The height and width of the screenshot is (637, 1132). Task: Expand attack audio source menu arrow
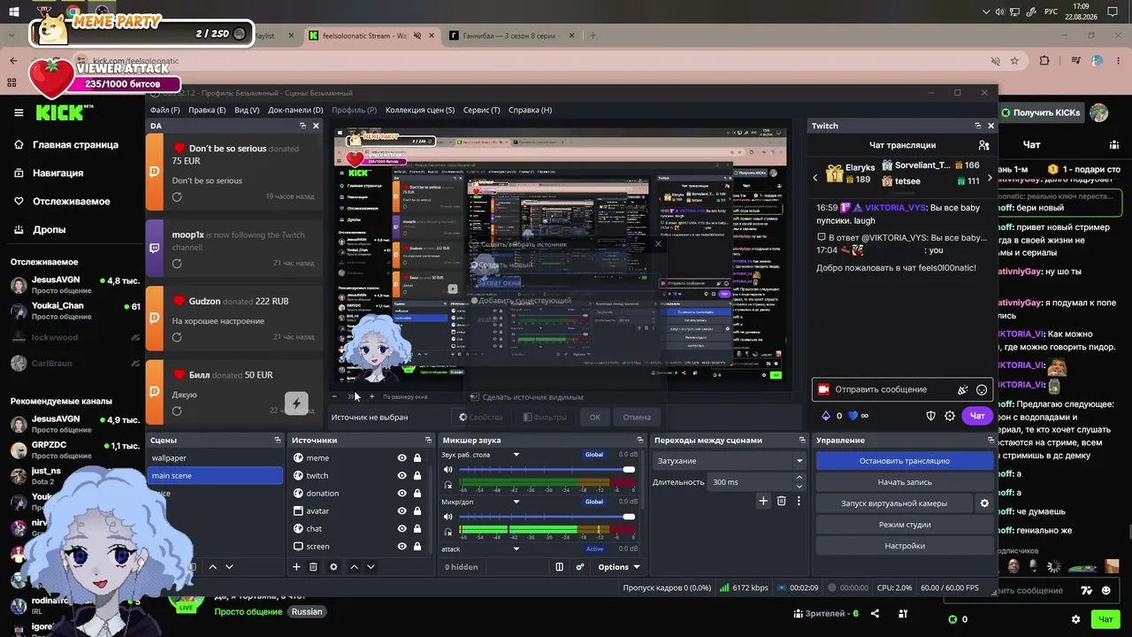516,549
